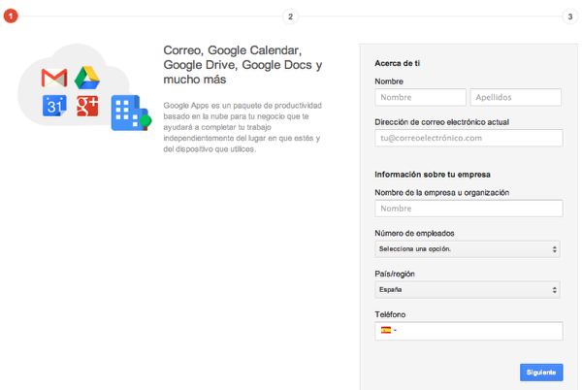Open the Número de empleados dropdown
This screenshot has height=390, width=582.
click(x=469, y=249)
